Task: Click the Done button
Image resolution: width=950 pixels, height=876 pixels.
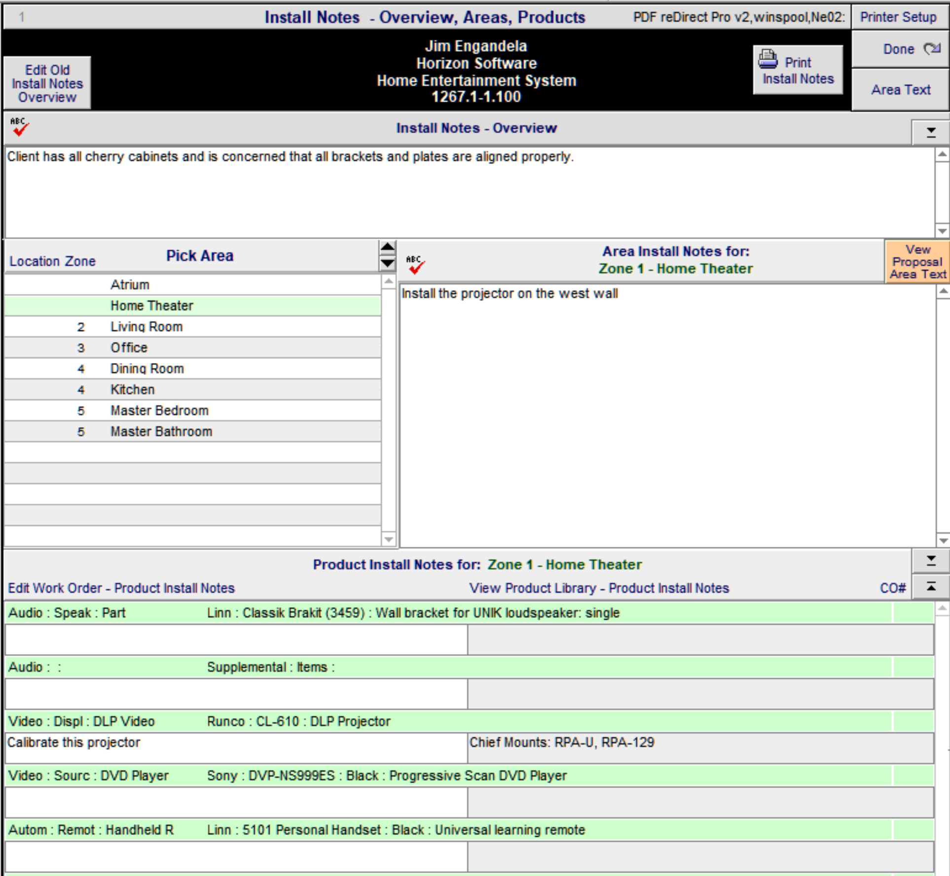Action: tap(900, 49)
